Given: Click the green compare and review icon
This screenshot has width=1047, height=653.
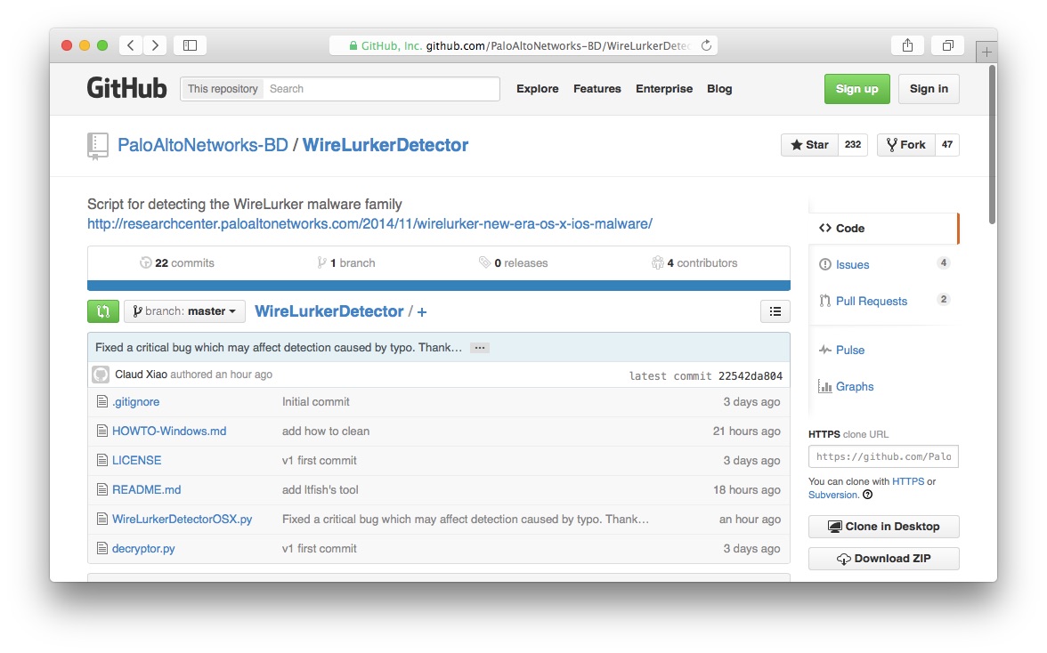Looking at the screenshot, I should 103,310.
